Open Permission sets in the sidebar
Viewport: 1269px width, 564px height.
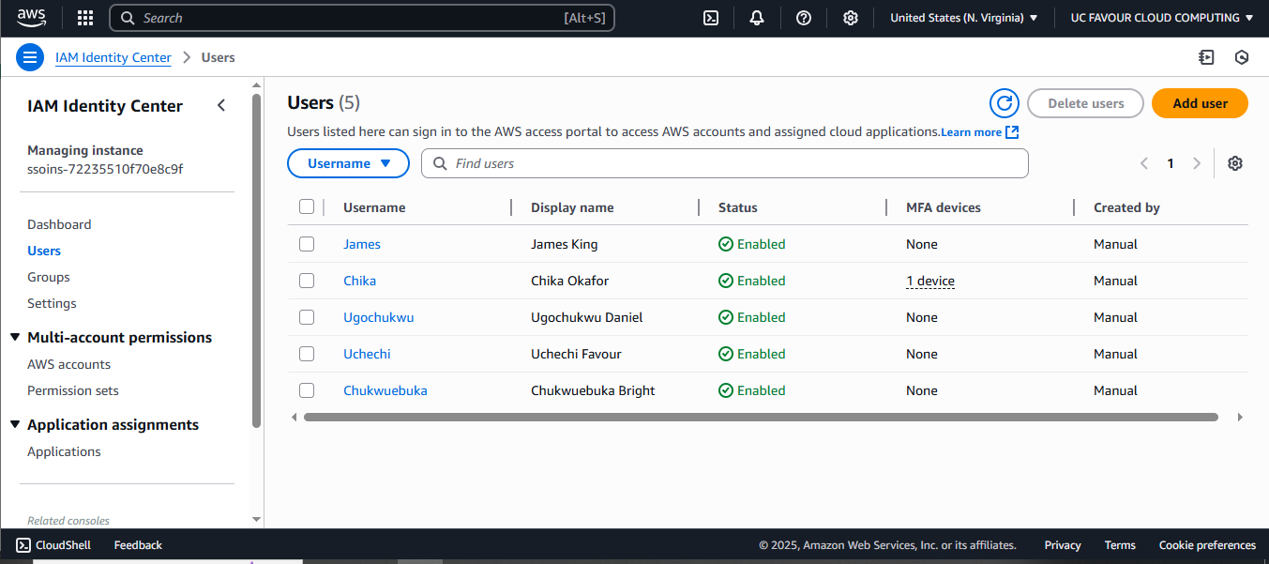pos(73,390)
